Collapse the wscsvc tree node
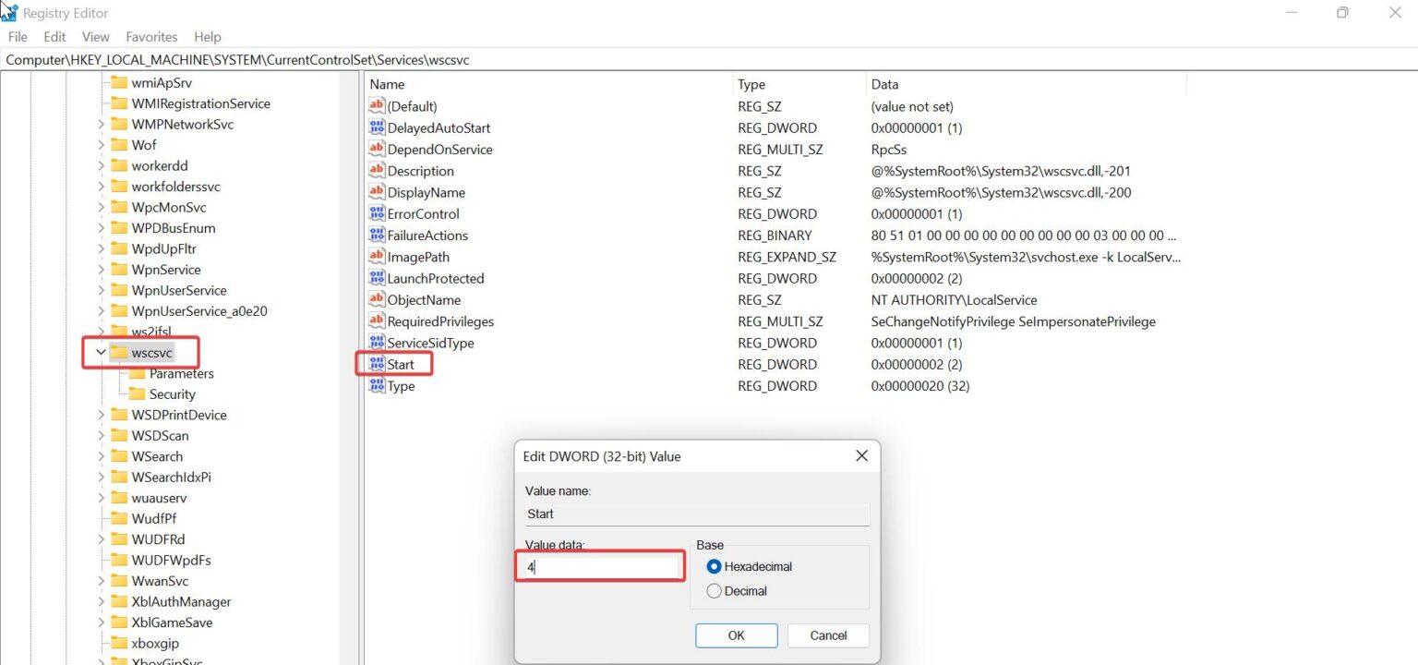Viewport: 1418px width, 665px height. click(102, 352)
